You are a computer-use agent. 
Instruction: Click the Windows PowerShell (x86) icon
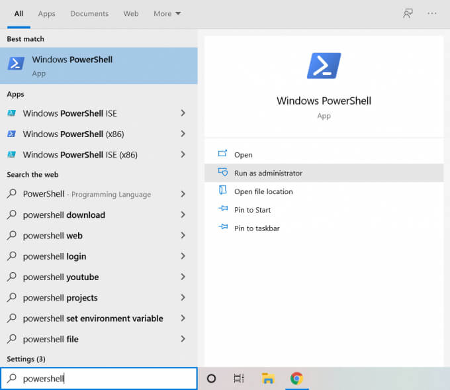tap(11, 134)
